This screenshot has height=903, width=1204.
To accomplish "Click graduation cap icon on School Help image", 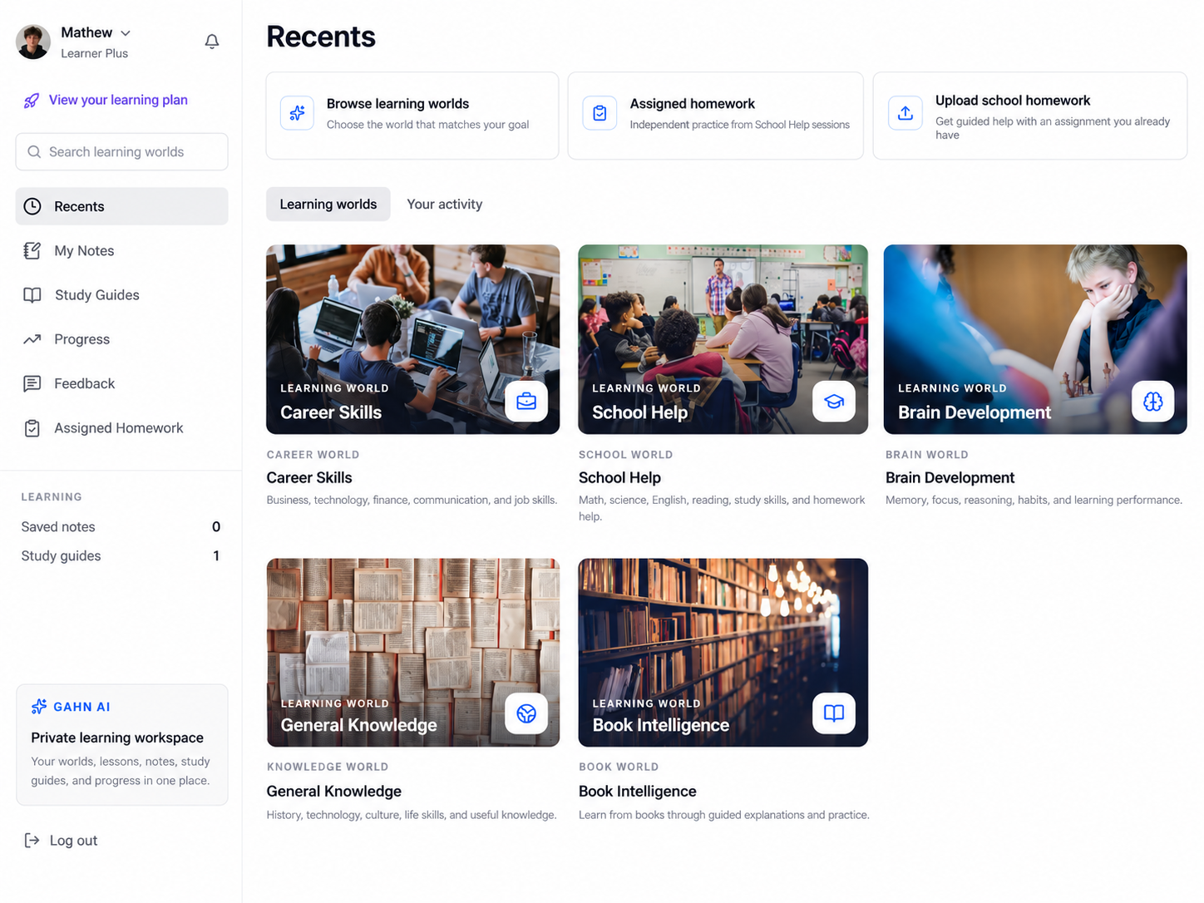I will click(x=834, y=402).
